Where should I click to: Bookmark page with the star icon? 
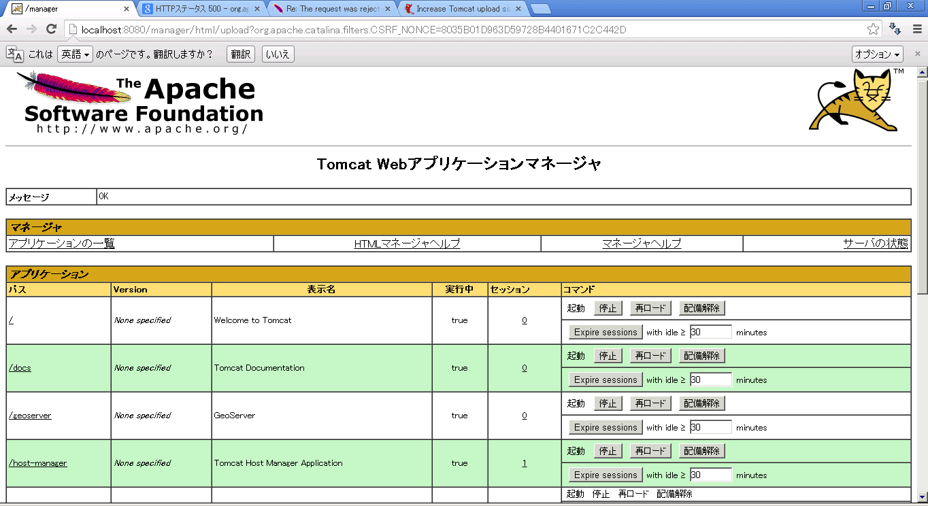tap(873, 29)
